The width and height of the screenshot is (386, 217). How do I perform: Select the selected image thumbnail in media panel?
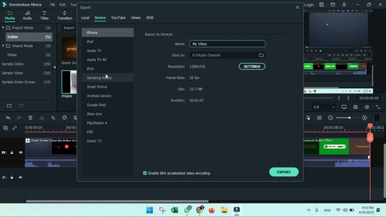tap(69, 82)
